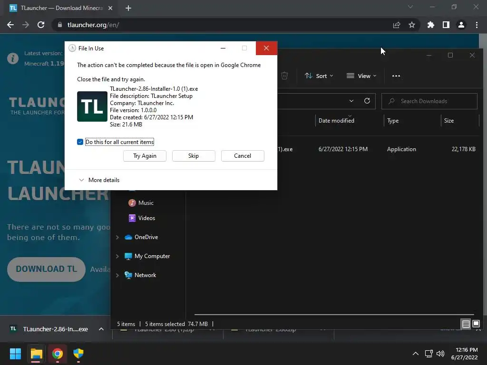Click '6/27/2022 12:15 PM' date cell
Screen dimensions: 487x365
(343, 149)
